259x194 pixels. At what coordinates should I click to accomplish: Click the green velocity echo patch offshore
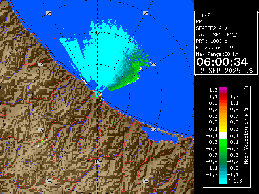129,69
